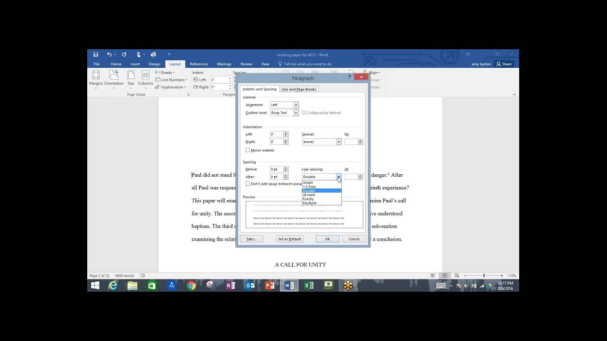The height and width of the screenshot is (341, 607).
Task: Click the volume speaker tray icon
Action: click(466, 286)
